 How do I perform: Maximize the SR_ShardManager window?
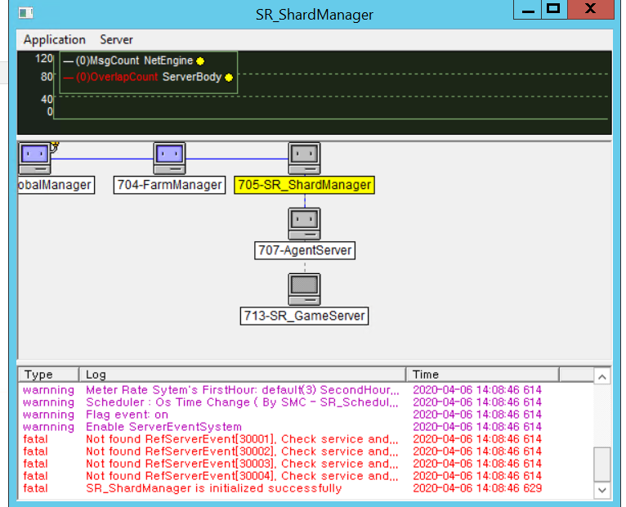[x=554, y=10]
